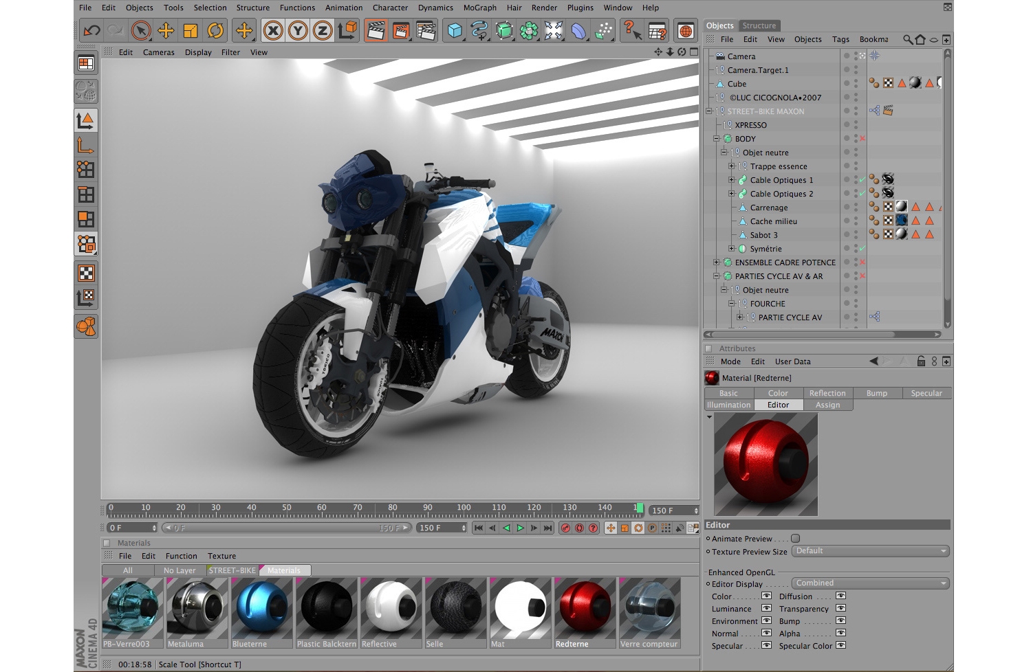
Task: Switch to the Reflection tab of the material
Action: pyautogui.click(x=827, y=392)
